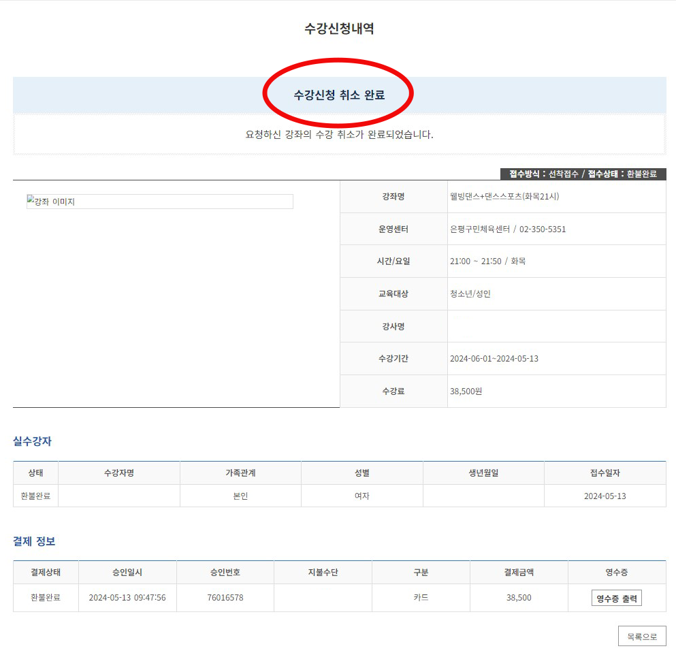This screenshot has height=655, width=676.
Task: Select the 교육대상 value 청소년/성인
Action: [x=470, y=293]
